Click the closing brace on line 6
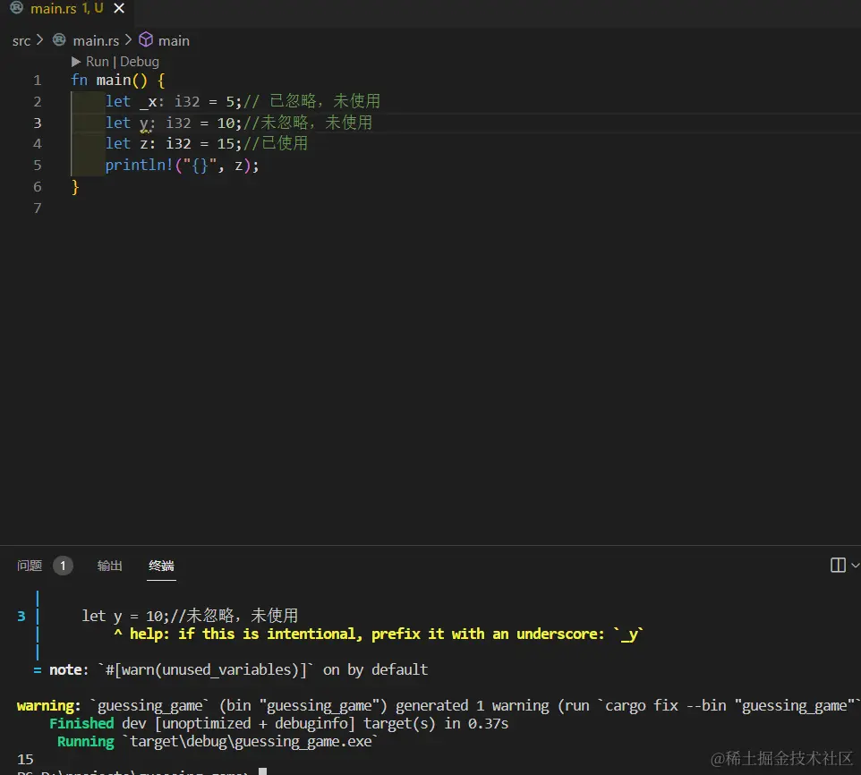861x775 pixels. [x=75, y=187]
